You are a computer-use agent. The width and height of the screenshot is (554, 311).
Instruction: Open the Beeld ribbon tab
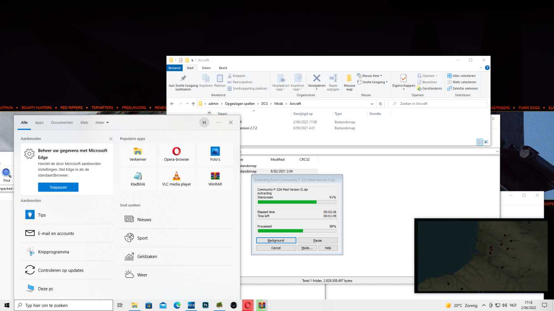click(223, 68)
